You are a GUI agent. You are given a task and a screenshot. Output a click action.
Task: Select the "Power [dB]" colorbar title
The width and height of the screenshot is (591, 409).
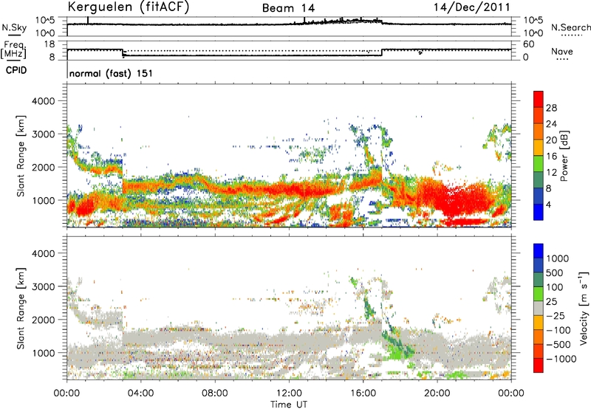564,156
